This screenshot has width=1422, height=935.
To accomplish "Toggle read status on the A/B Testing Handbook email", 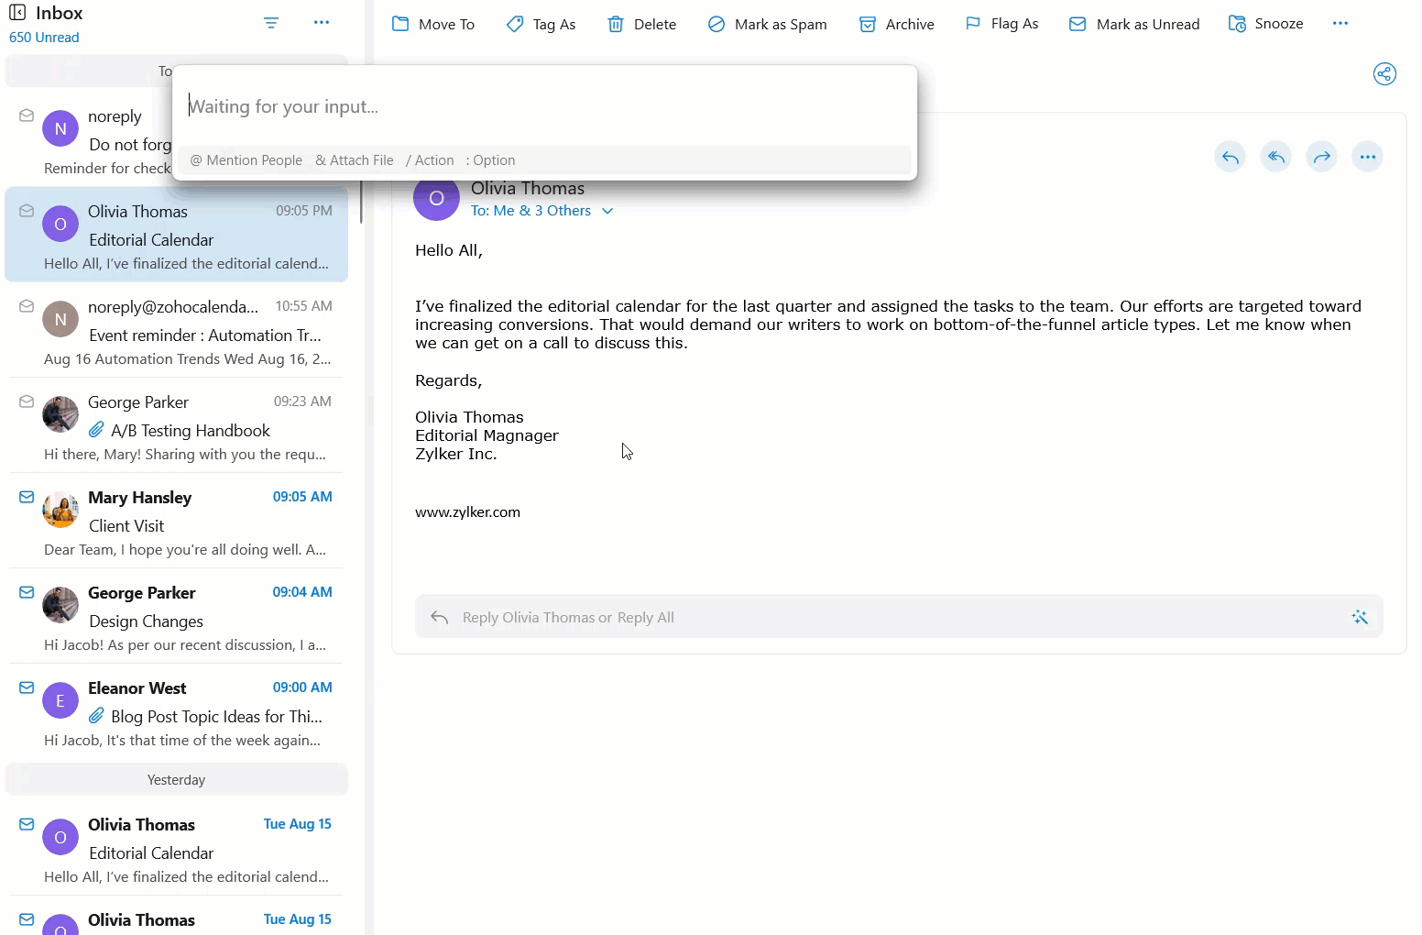I will (27, 401).
